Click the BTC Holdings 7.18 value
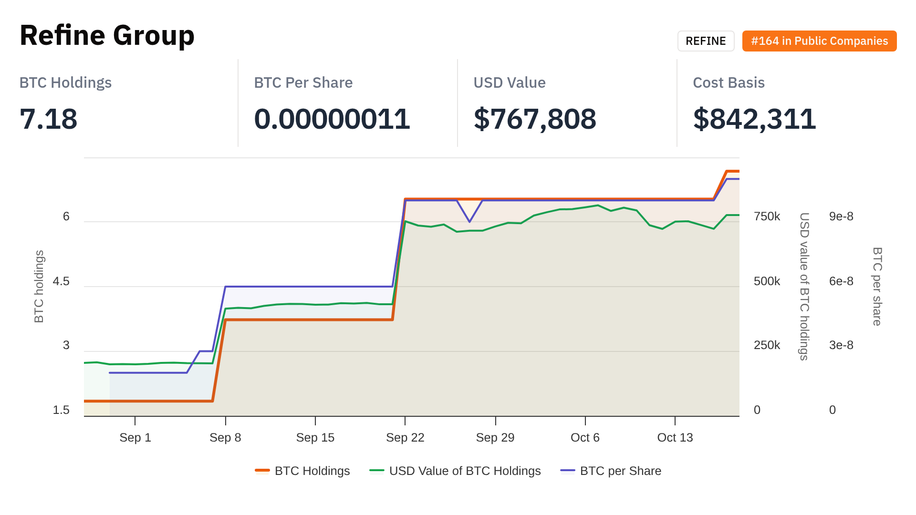The image size is (916, 515). [x=48, y=119]
